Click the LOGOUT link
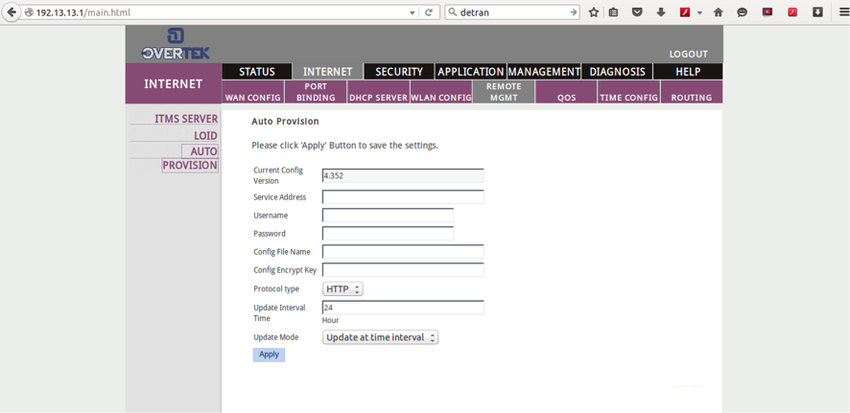This screenshot has height=413, width=850. pos(689,54)
